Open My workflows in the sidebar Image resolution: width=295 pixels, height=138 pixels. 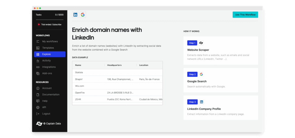coord(50,41)
